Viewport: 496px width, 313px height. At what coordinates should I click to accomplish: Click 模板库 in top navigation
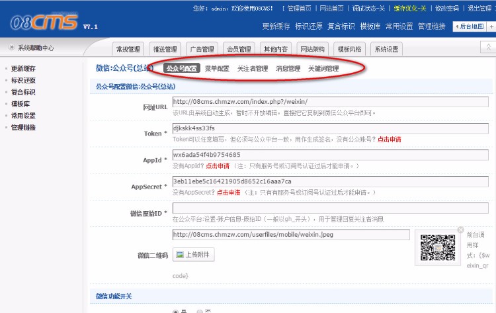[x=370, y=26]
